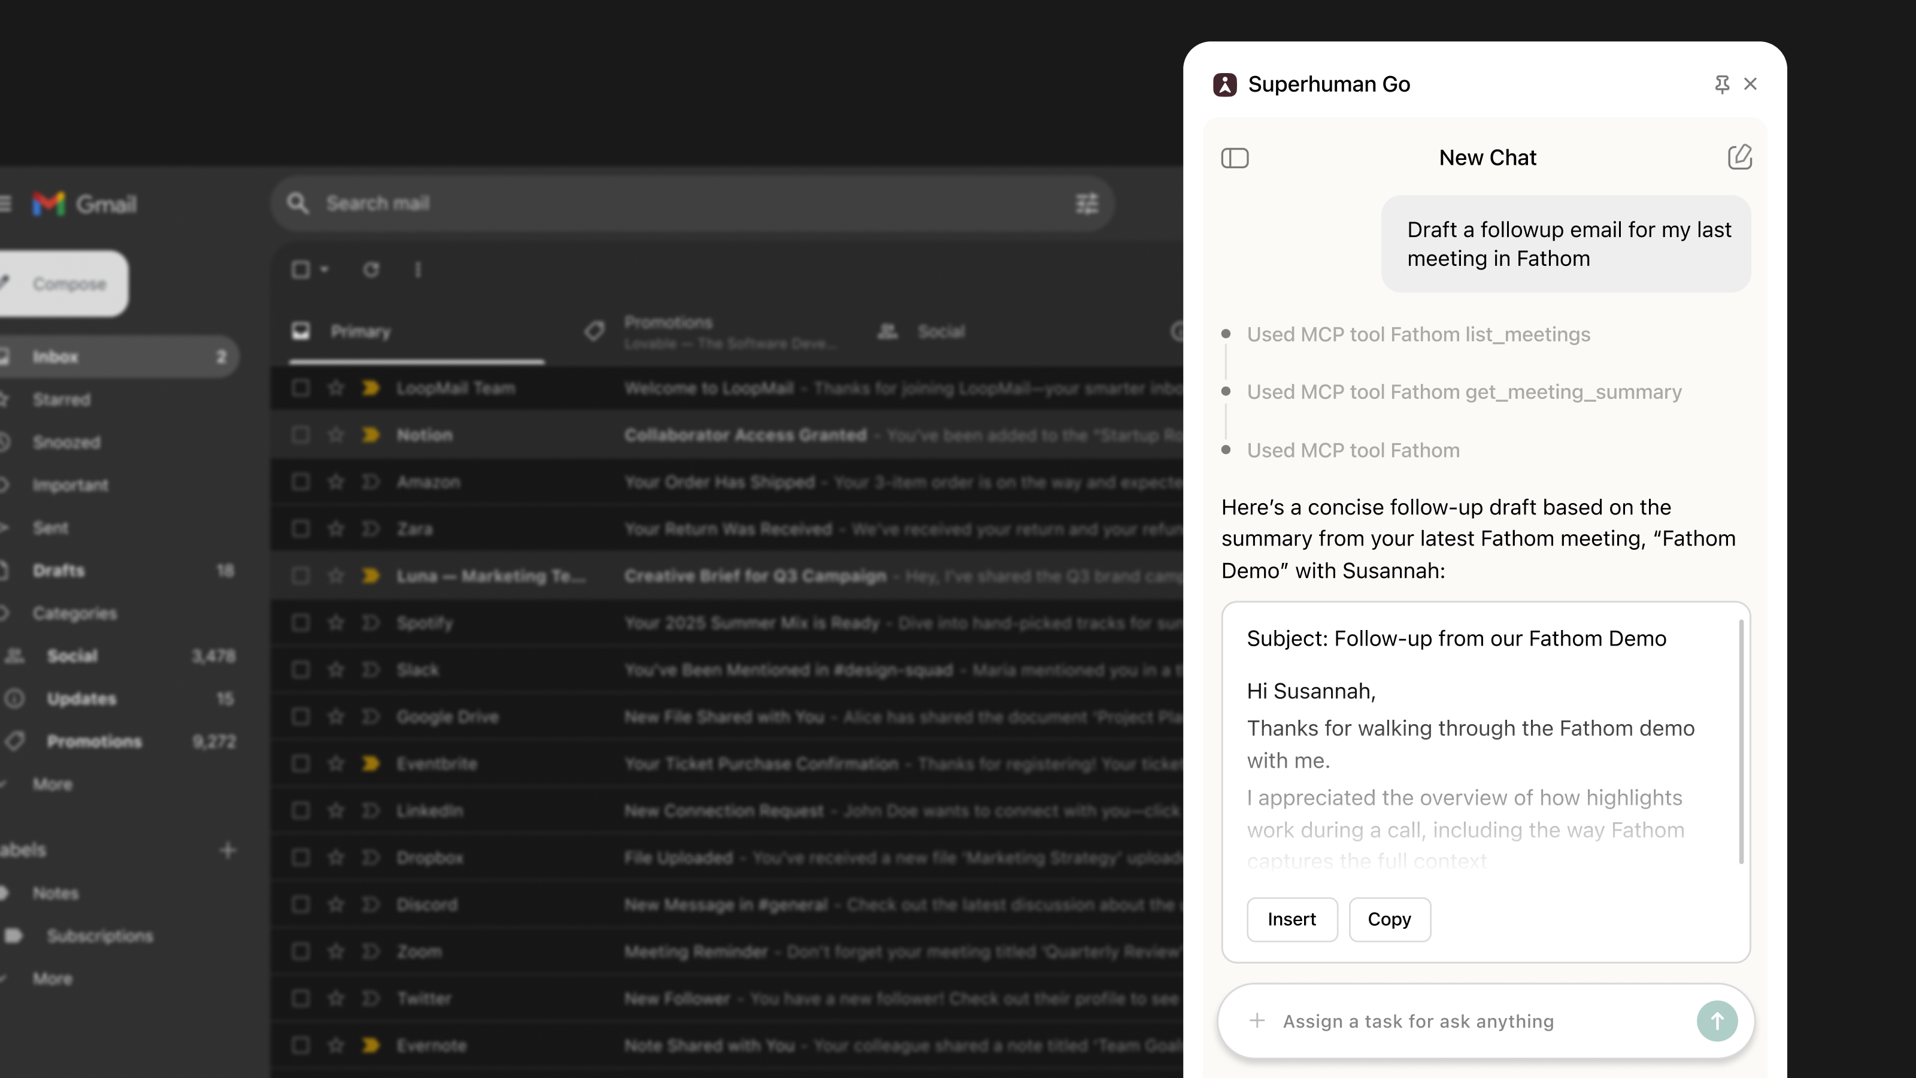The width and height of the screenshot is (1916, 1078).
Task: Toggle the select-all checkbox in Gmail toolbar
Action: pyautogui.click(x=301, y=269)
